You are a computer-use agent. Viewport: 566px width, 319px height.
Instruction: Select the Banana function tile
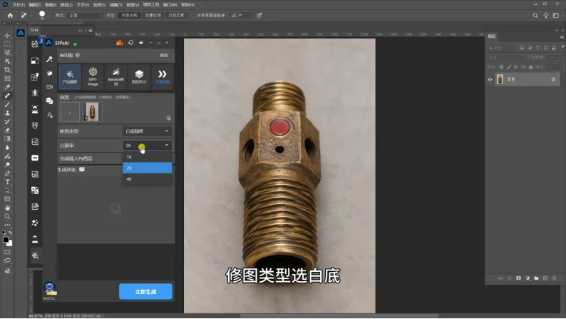[x=116, y=76]
